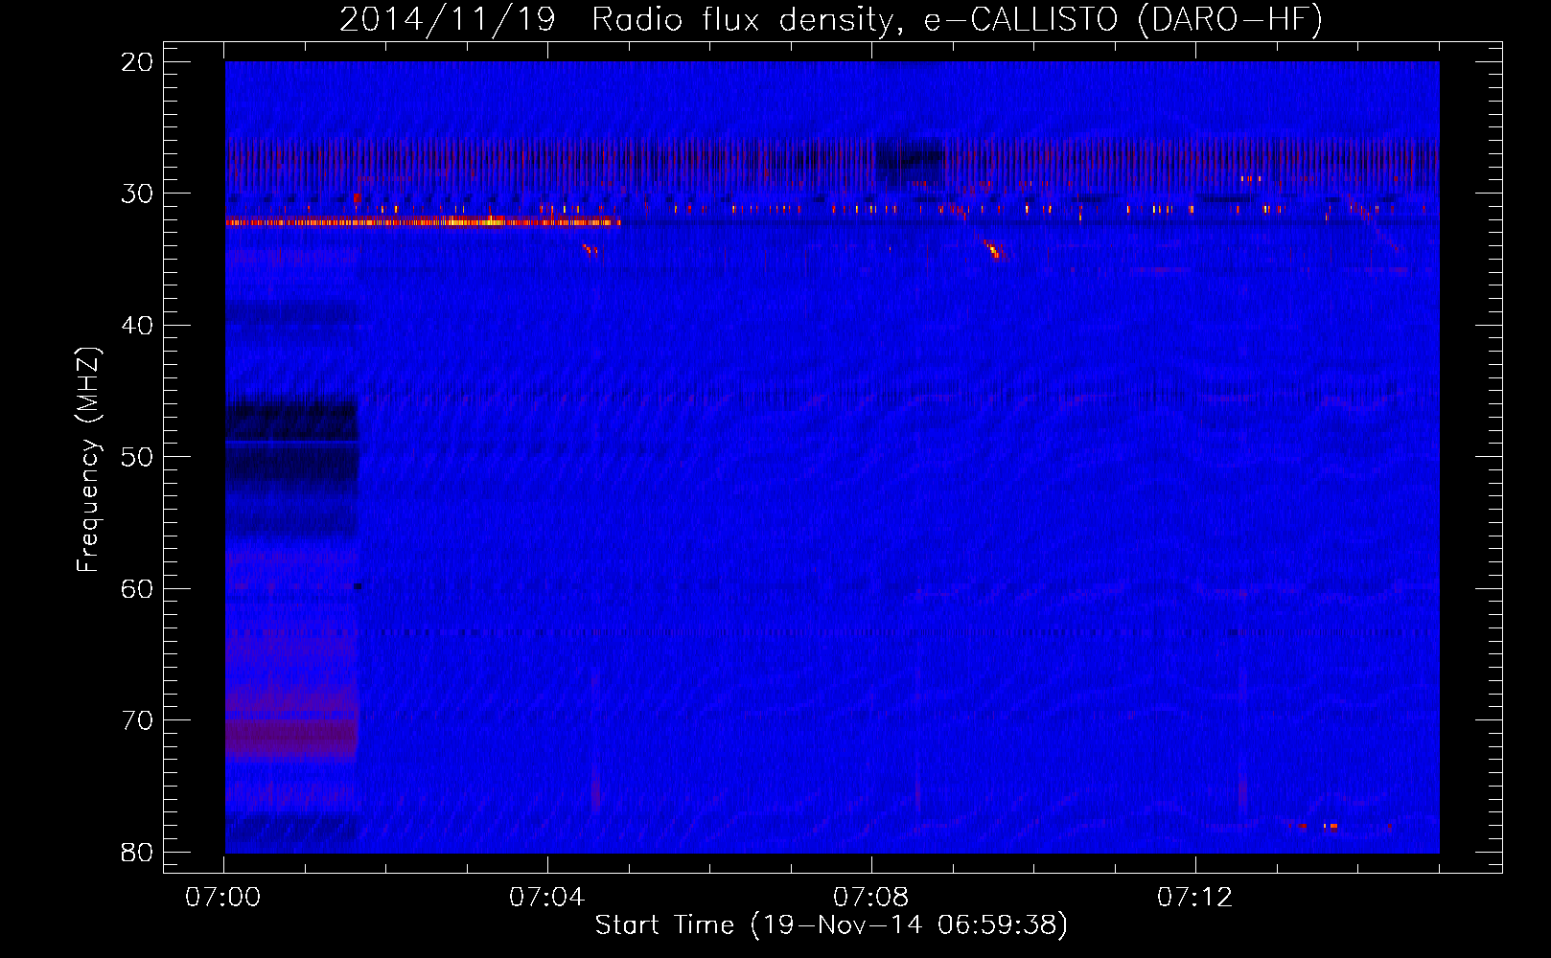The image size is (1551, 958).
Task: Click the 20 frequency tick label
Action: pos(137,62)
